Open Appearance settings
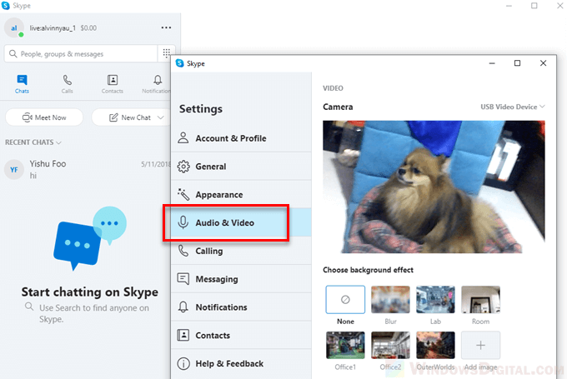This screenshot has height=379, width=567. point(241,194)
